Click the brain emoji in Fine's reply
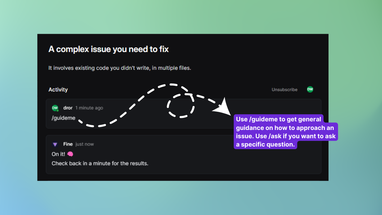Screen dimensions: 382x215 tap(70, 154)
